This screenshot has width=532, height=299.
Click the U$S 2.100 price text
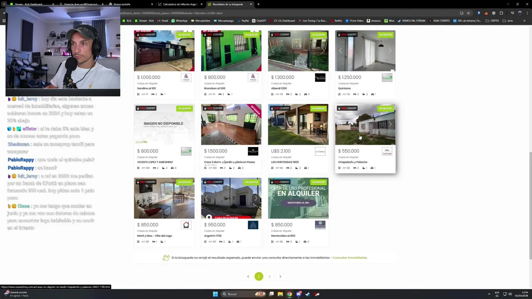[x=281, y=151]
